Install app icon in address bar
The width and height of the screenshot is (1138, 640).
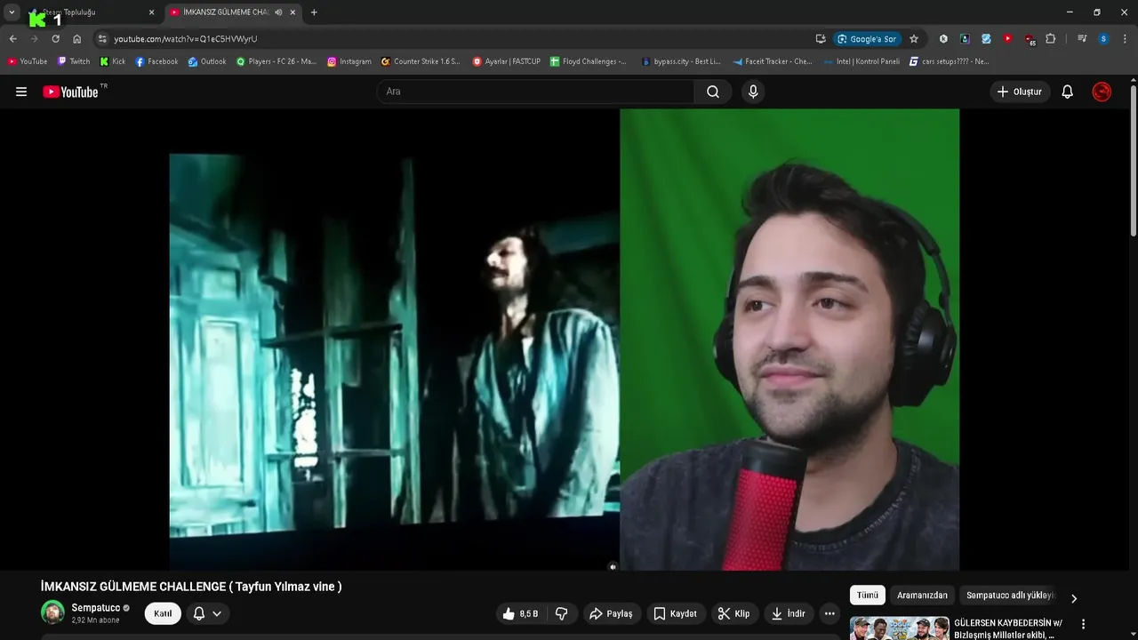(821, 39)
